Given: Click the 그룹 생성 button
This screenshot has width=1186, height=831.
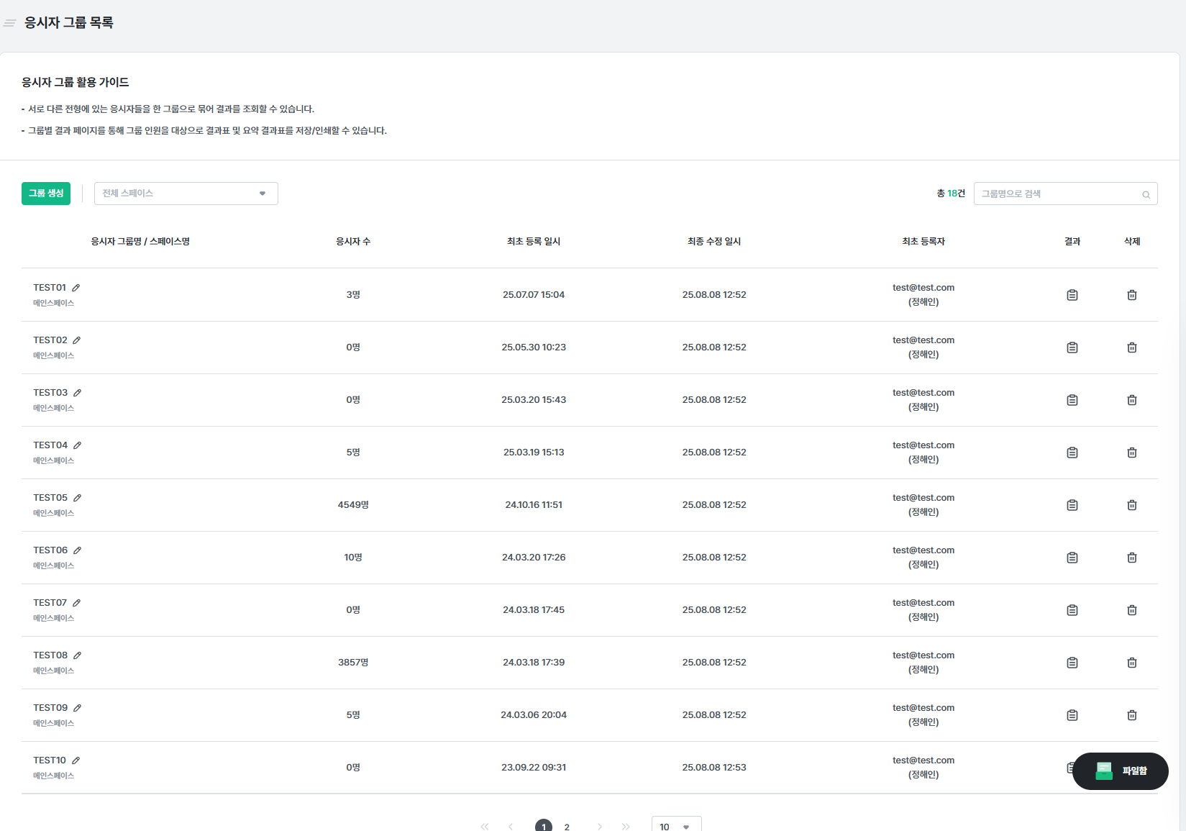Looking at the screenshot, I should click(x=46, y=194).
